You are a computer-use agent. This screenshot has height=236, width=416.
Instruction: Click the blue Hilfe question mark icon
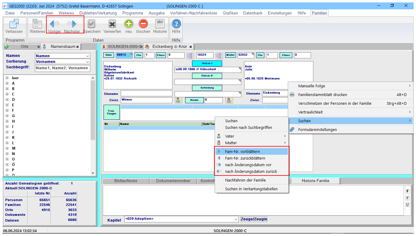click(176, 24)
